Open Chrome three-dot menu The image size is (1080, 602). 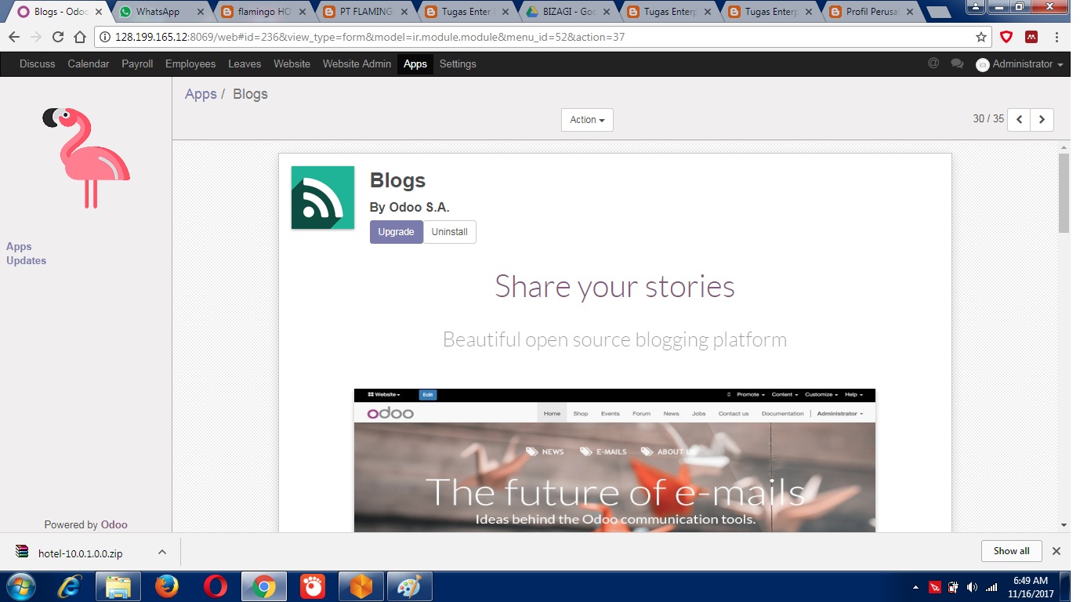point(1056,37)
